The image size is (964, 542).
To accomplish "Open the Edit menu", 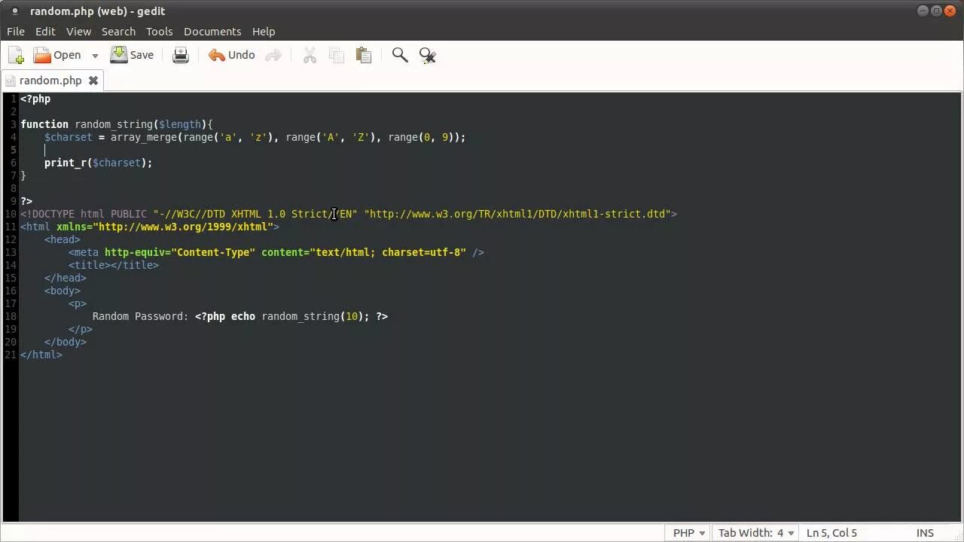I will 45,32.
